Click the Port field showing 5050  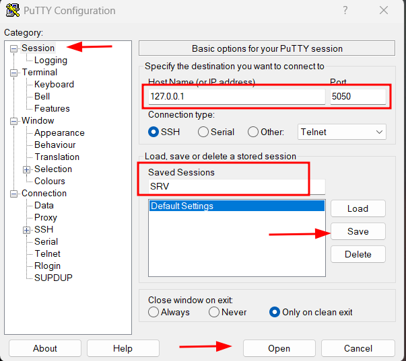coord(358,96)
